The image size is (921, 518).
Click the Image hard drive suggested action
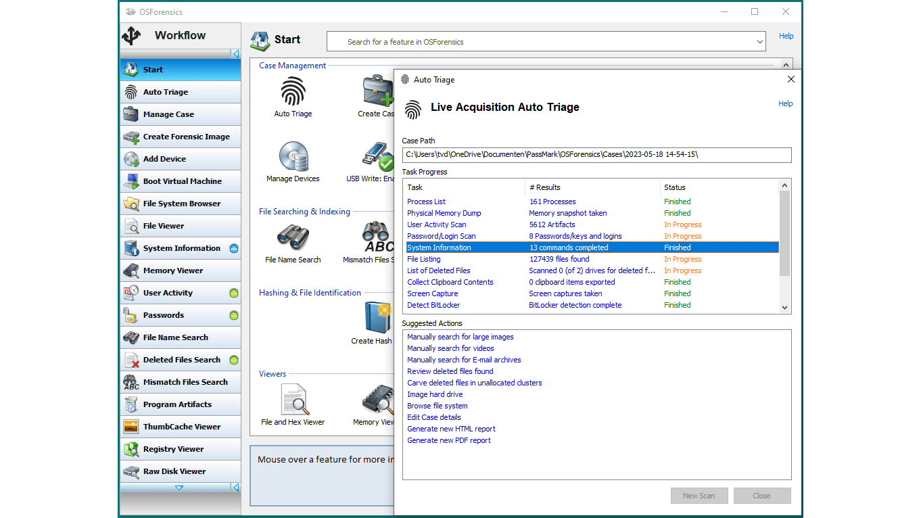(x=435, y=394)
